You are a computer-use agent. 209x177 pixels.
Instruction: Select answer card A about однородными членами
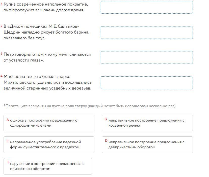pos(49,123)
